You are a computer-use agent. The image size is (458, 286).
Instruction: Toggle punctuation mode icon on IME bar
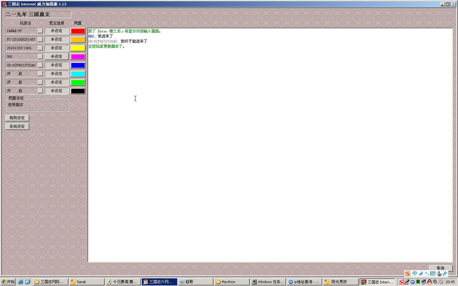[x=427, y=274]
